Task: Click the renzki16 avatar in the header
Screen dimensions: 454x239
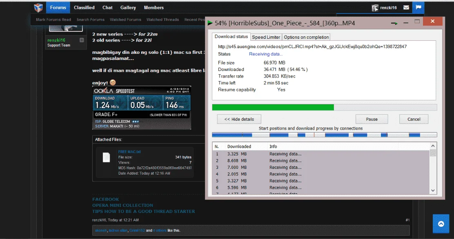Action: [375, 8]
